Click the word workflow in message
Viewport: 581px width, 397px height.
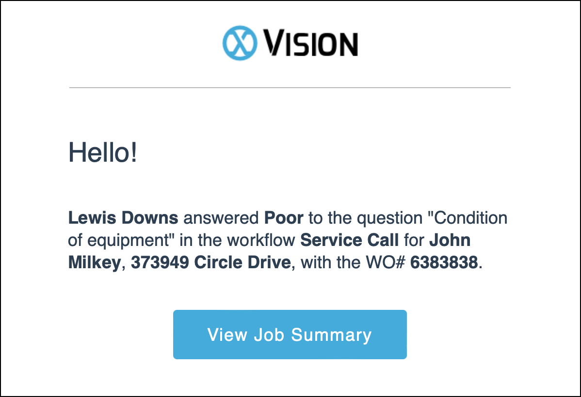(x=261, y=240)
